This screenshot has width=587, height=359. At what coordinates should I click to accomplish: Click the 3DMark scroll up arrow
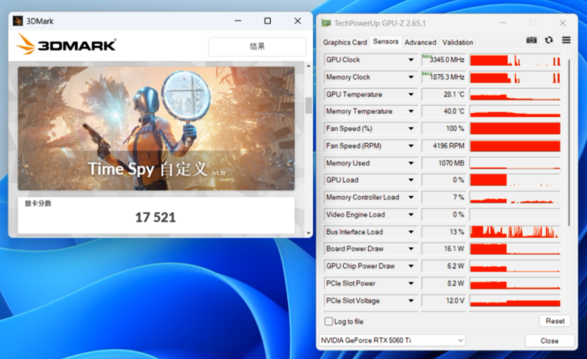click(x=308, y=66)
